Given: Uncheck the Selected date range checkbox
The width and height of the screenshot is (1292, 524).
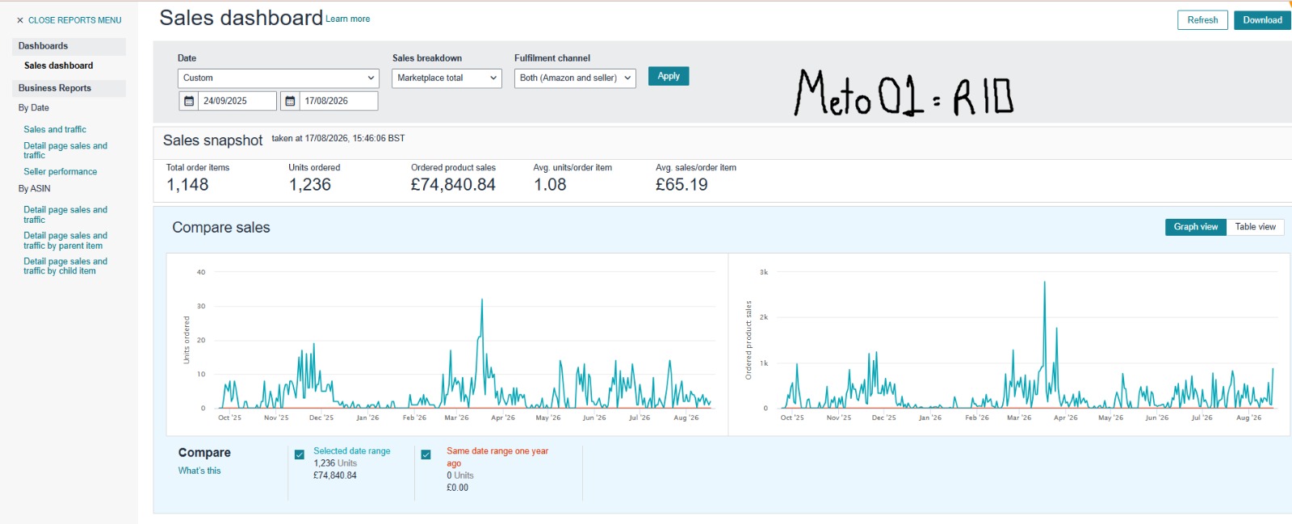Looking at the screenshot, I should click(300, 455).
